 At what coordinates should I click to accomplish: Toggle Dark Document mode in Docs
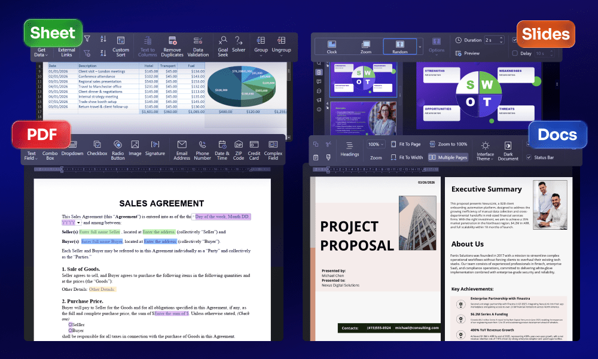pos(508,151)
